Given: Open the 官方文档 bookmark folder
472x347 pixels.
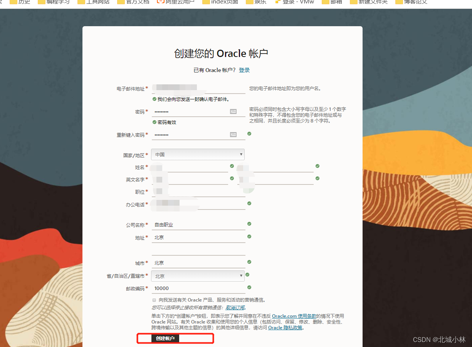Looking at the screenshot, I should click(133, 2).
